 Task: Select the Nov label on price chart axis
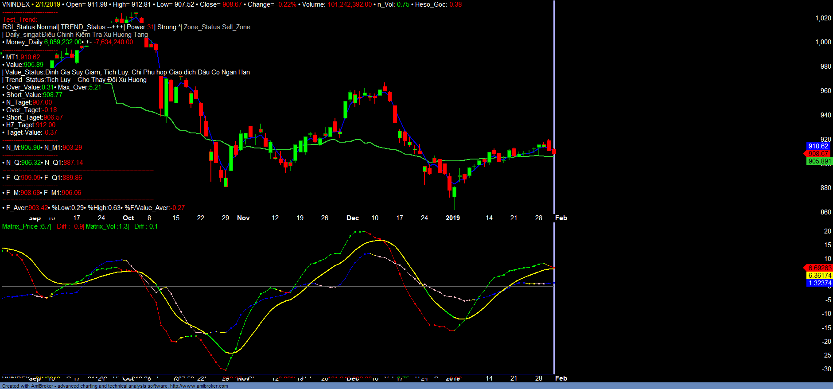coord(243,218)
